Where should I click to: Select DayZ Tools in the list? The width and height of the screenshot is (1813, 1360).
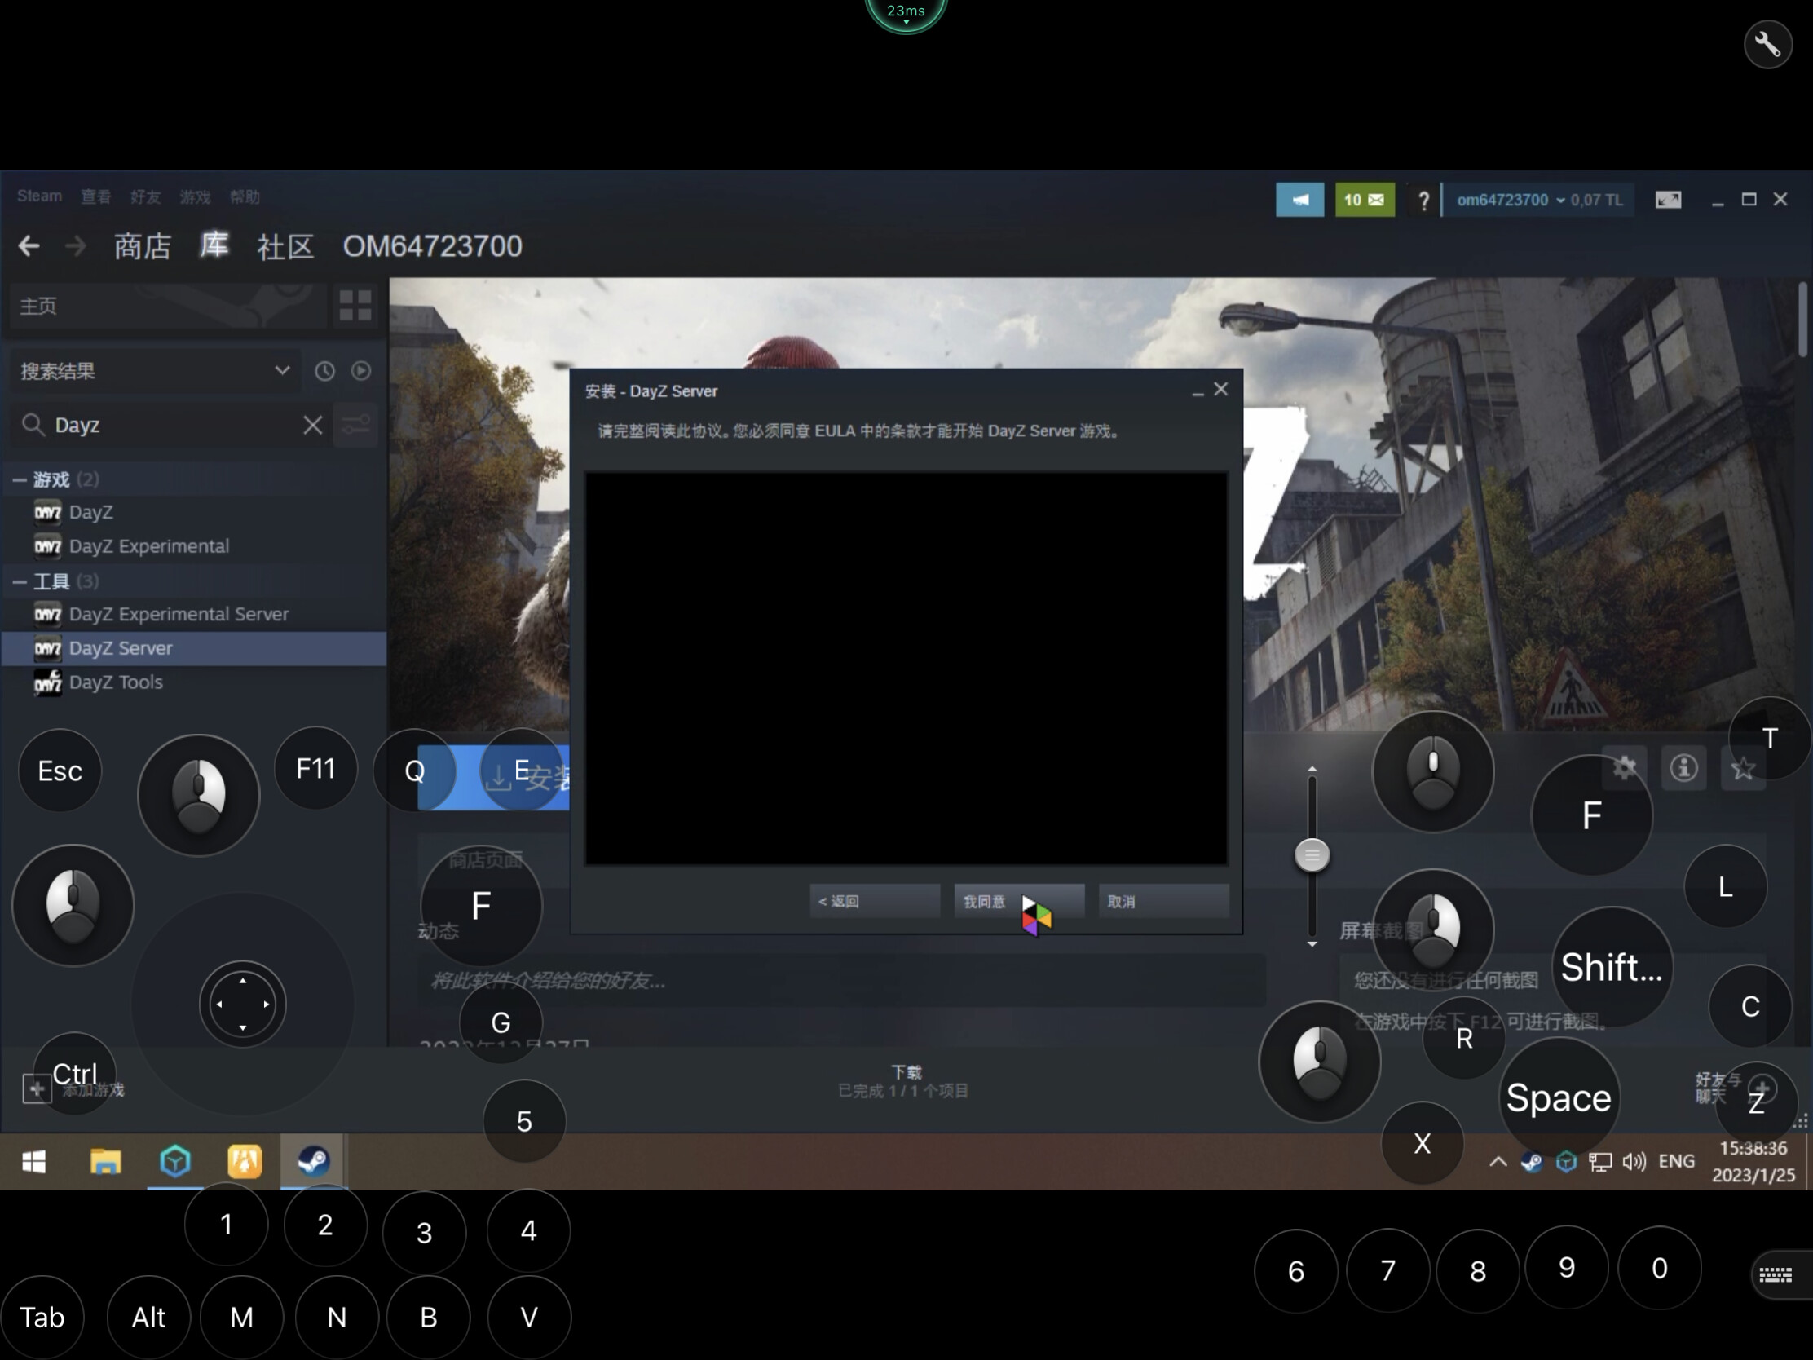[x=195, y=682]
